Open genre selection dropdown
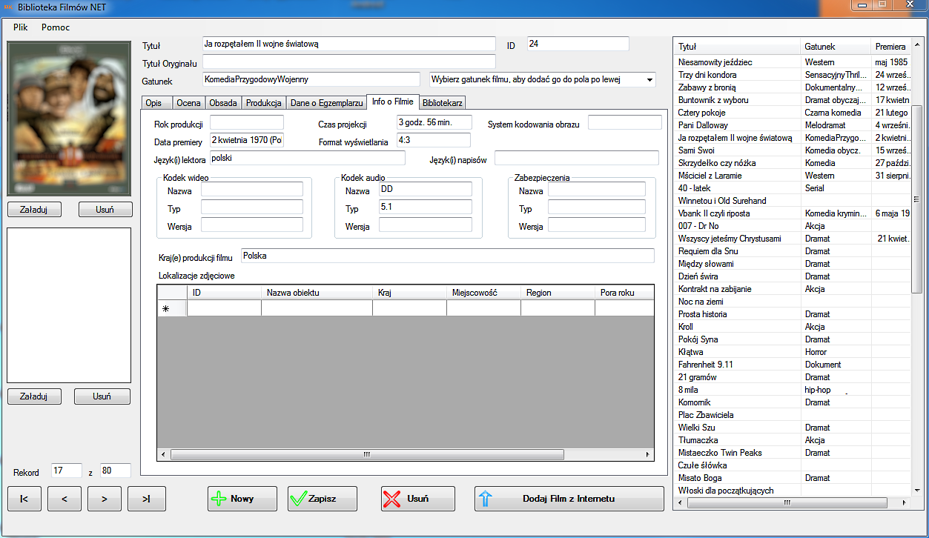 click(649, 79)
